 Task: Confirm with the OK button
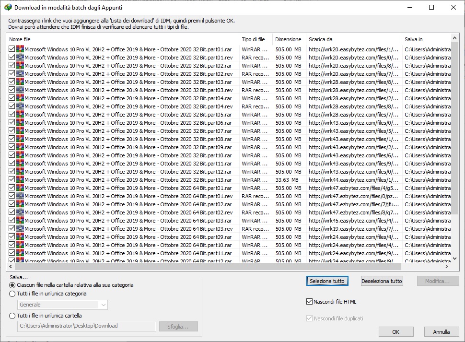pos(396,332)
